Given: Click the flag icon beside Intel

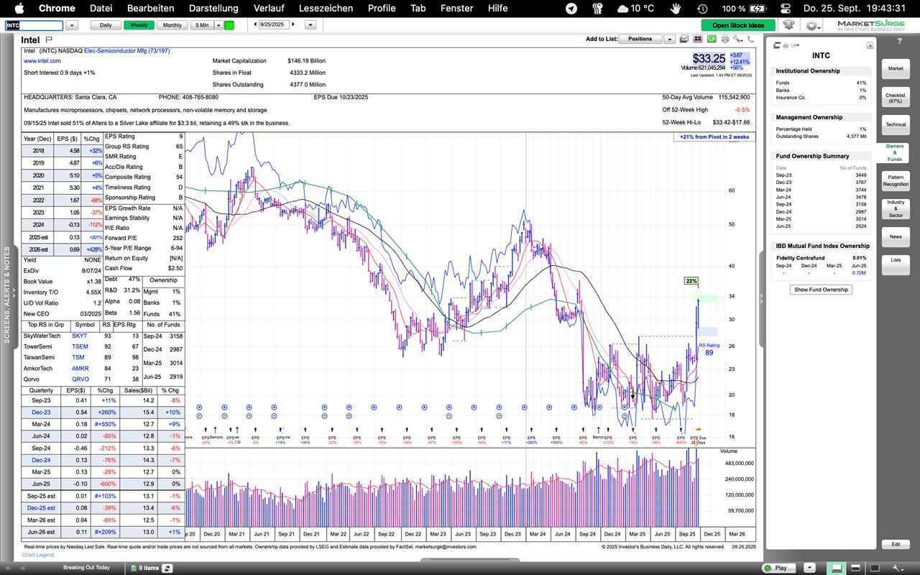Looking at the screenshot, I should tap(49, 40).
